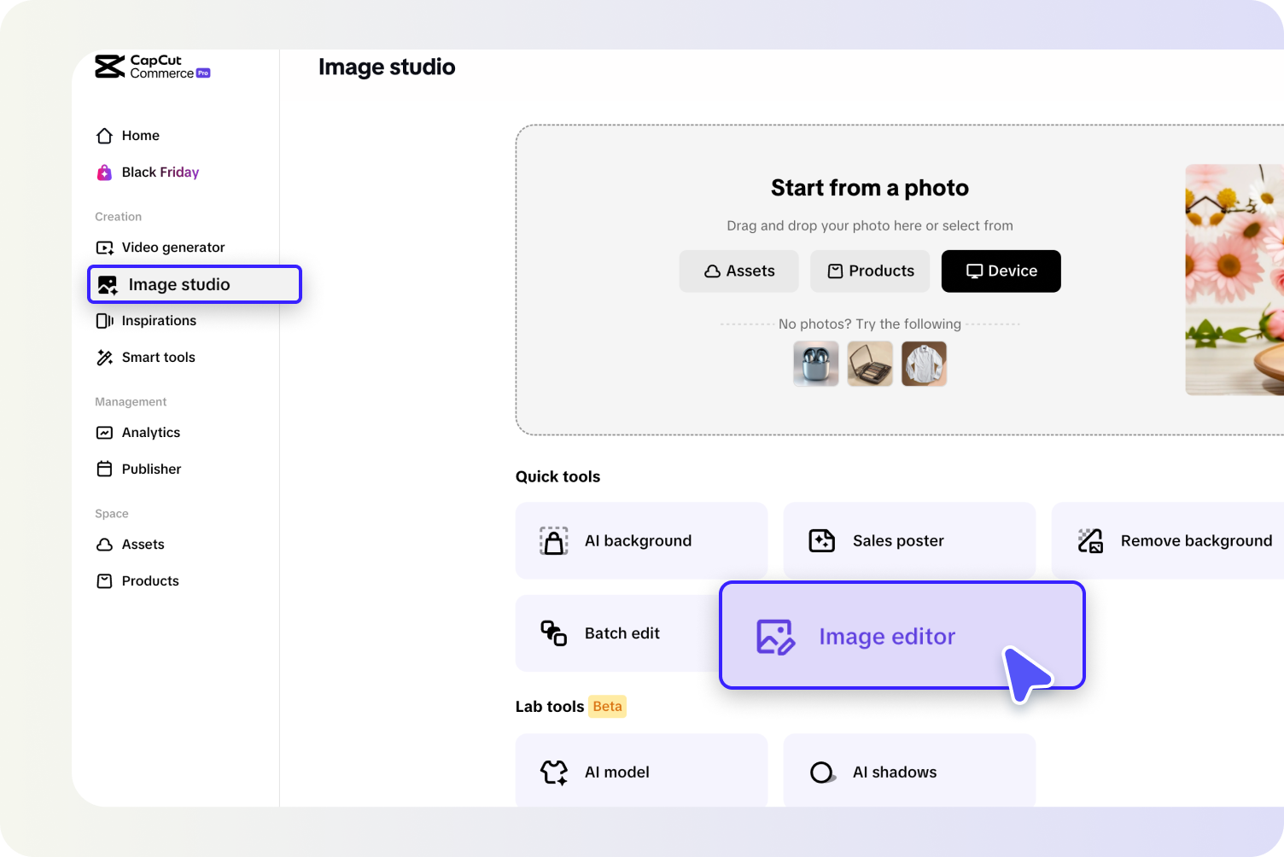Choose Device to upload a photo
This screenshot has height=857, width=1284.
[1001, 271]
